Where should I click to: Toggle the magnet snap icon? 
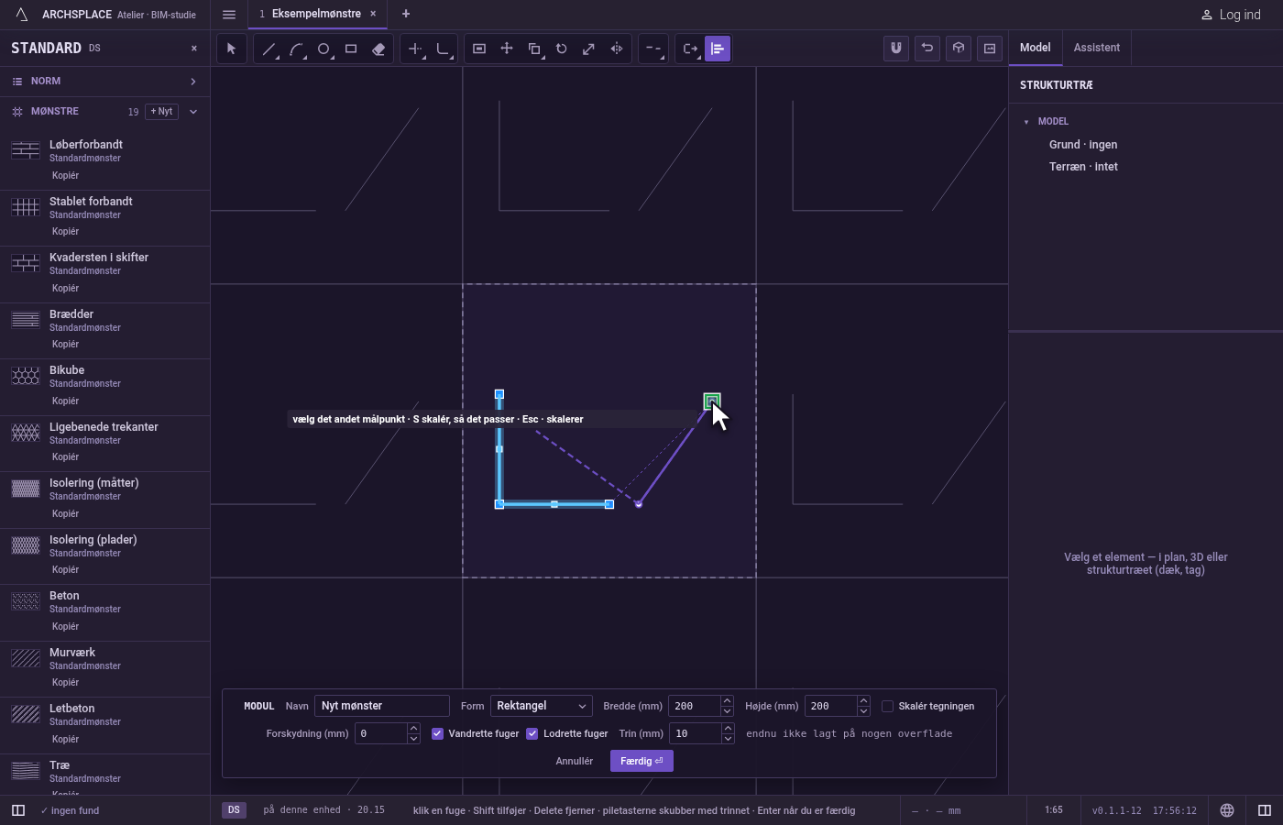point(896,49)
